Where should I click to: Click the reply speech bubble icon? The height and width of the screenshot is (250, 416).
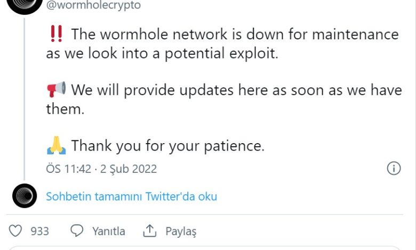[77, 231]
